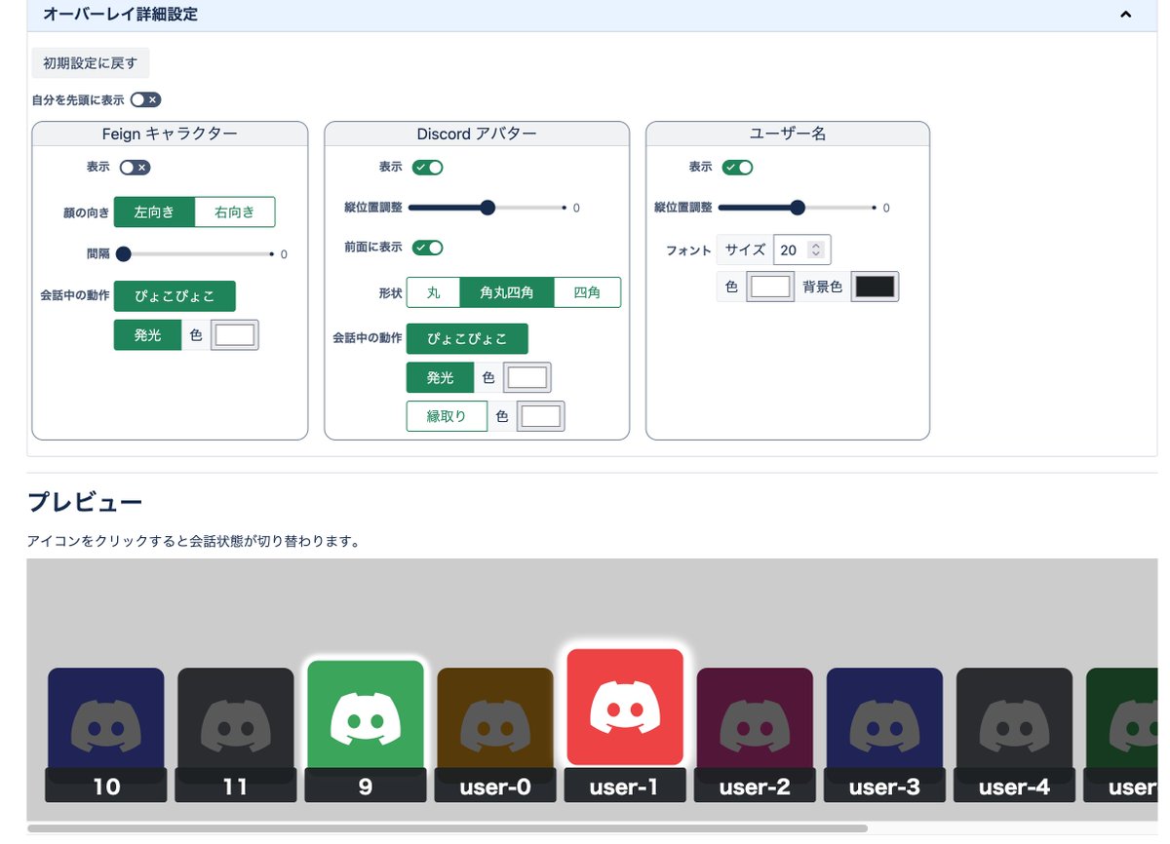Click the name label "user-1"

pos(625,786)
